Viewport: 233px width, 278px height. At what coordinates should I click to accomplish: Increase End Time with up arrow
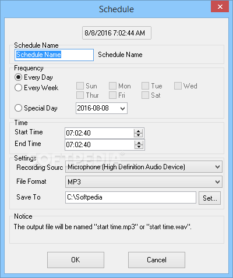pyautogui.click(x=139, y=142)
